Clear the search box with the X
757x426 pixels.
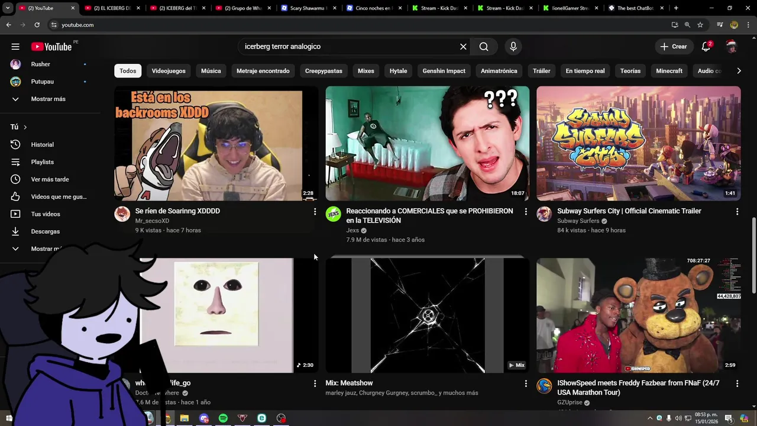(x=463, y=47)
